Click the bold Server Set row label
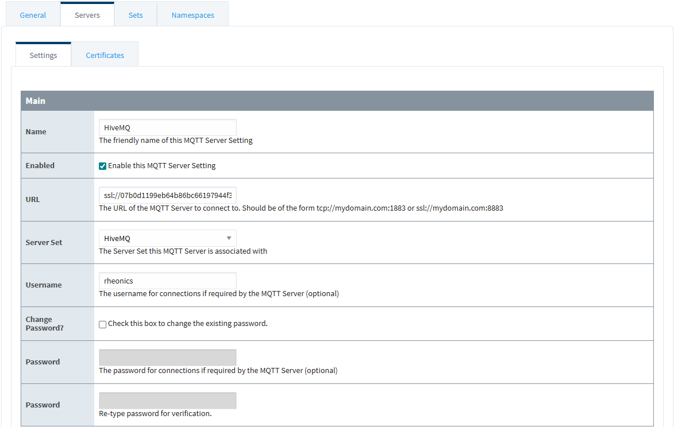The width and height of the screenshot is (674, 427). [x=44, y=242]
